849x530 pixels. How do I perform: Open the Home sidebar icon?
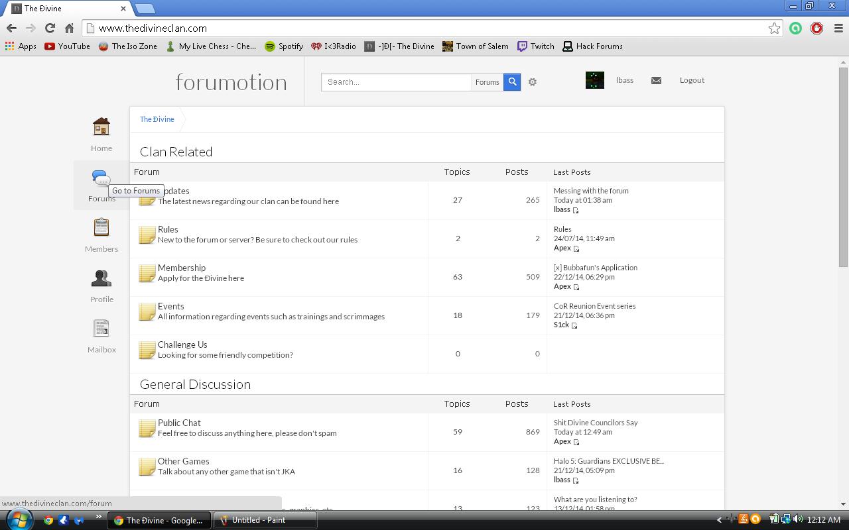click(101, 127)
